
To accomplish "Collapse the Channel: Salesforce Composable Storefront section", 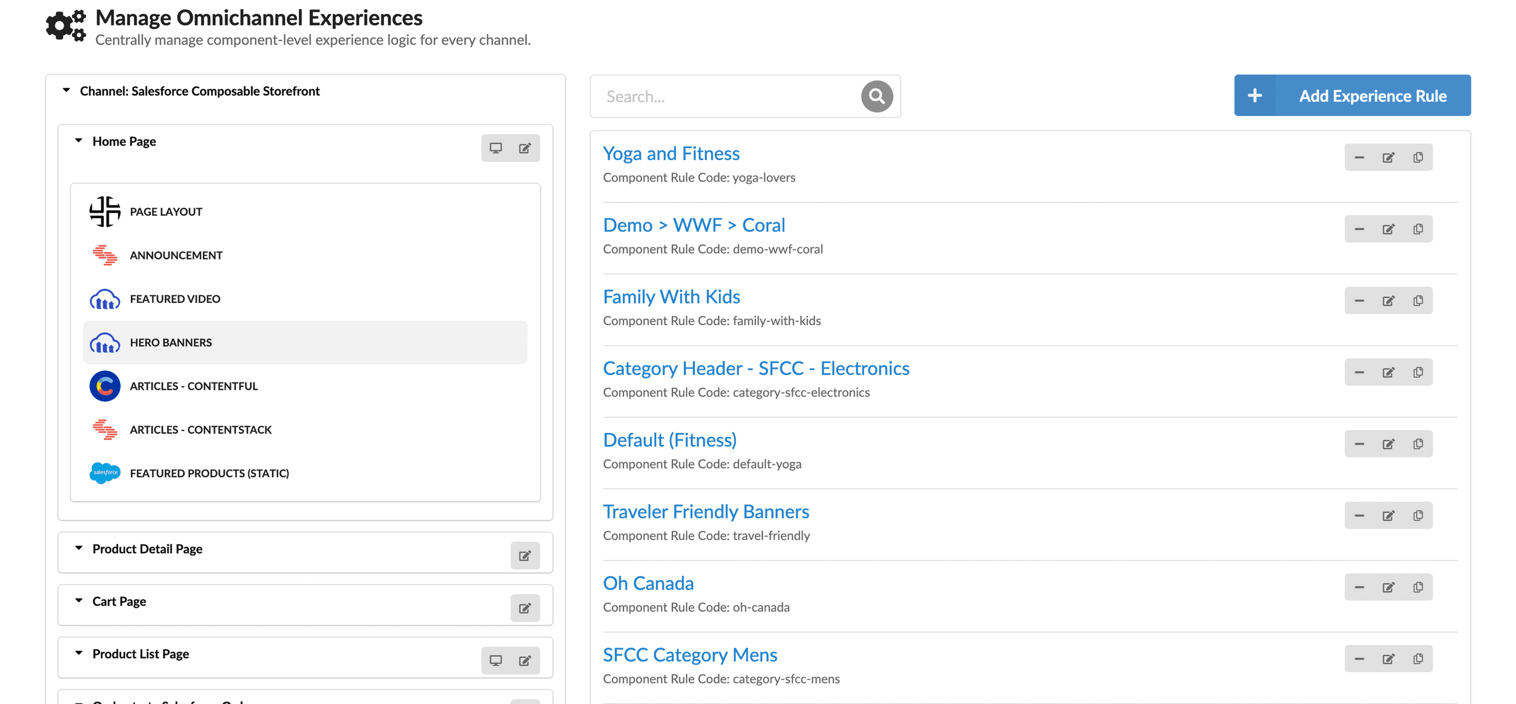I will pyautogui.click(x=66, y=91).
